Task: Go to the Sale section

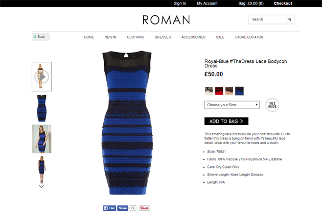Action: click(x=220, y=37)
